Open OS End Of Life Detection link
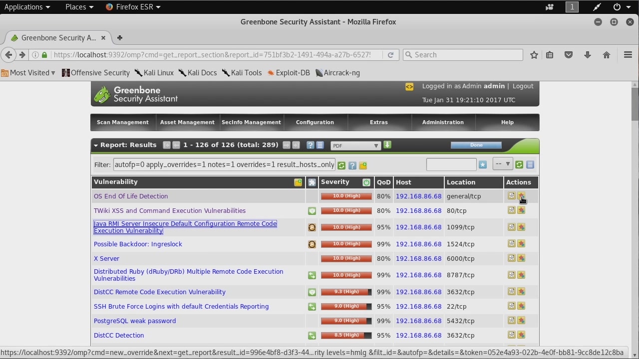The width and height of the screenshot is (639, 359). (x=131, y=196)
